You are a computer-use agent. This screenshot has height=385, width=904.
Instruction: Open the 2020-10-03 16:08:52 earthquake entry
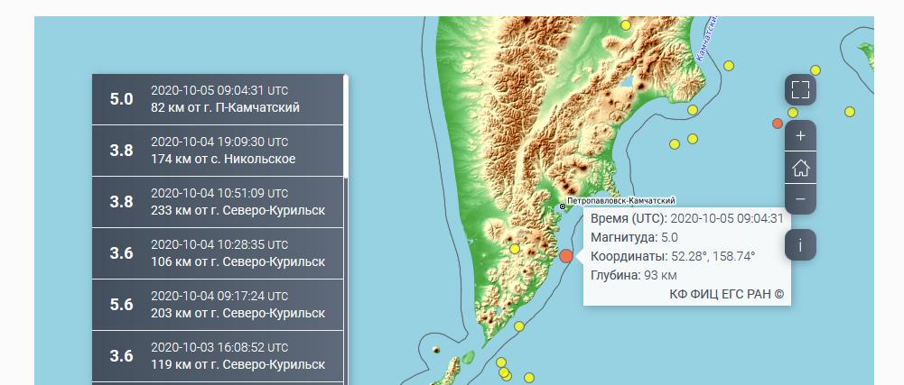coord(218,356)
